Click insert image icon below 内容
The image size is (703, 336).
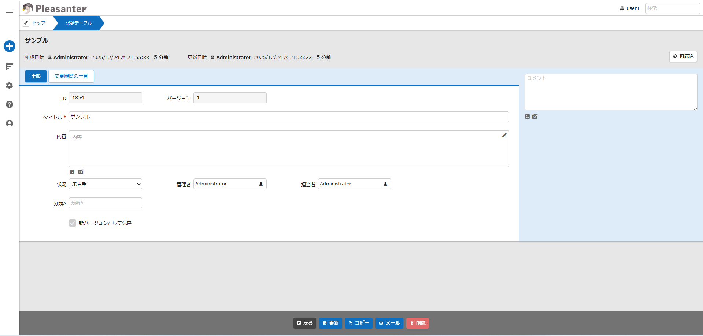point(72,172)
